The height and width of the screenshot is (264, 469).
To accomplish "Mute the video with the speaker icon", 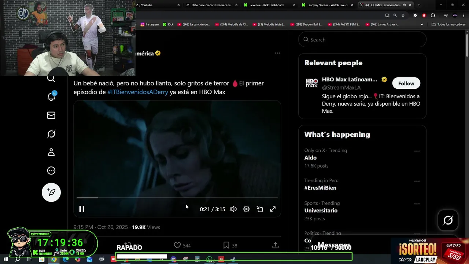I will click(x=233, y=209).
